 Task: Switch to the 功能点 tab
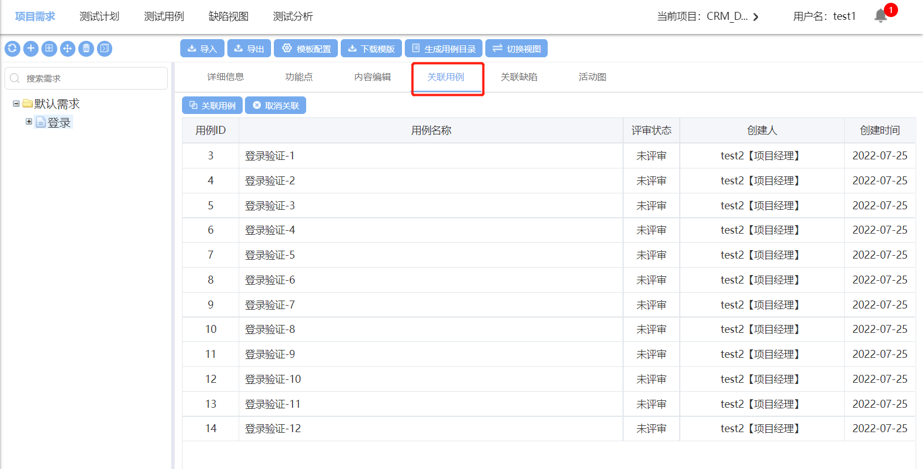(299, 77)
